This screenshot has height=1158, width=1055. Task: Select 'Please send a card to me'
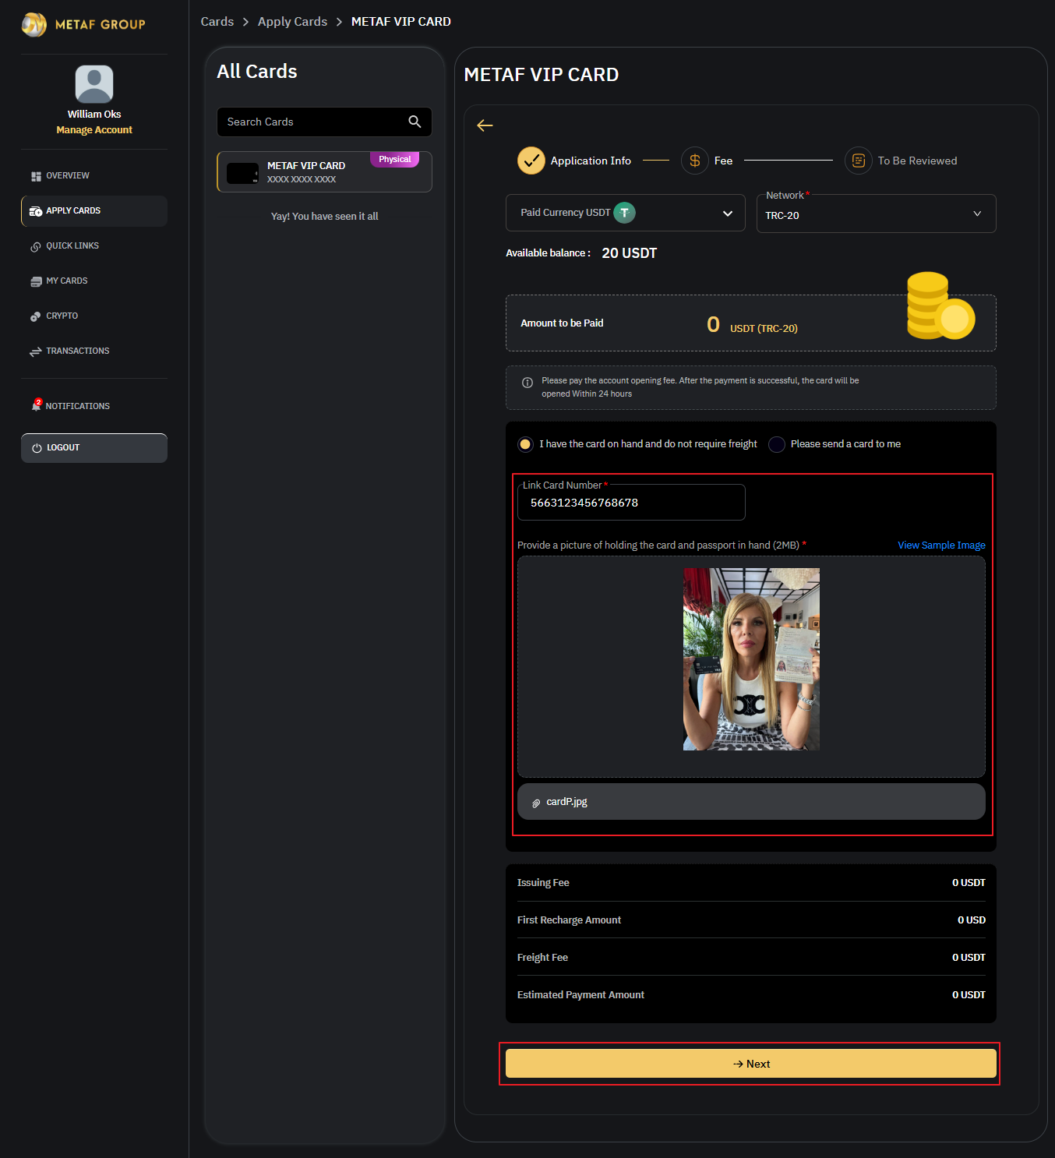pos(777,444)
